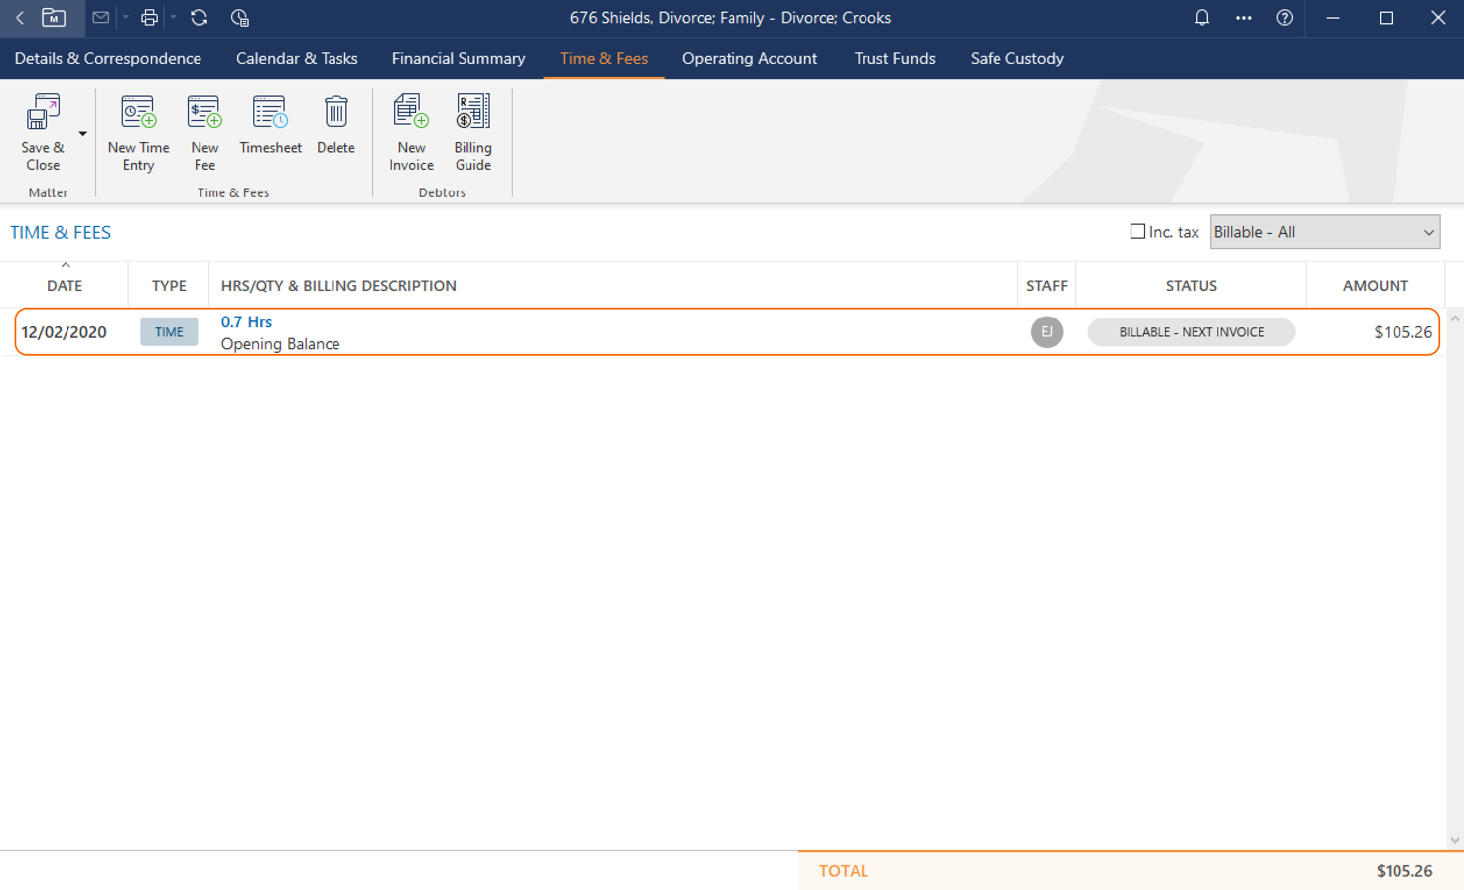1464x890 pixels.
Task: Click the Save & Close icon
Action: tap(42, 113)
